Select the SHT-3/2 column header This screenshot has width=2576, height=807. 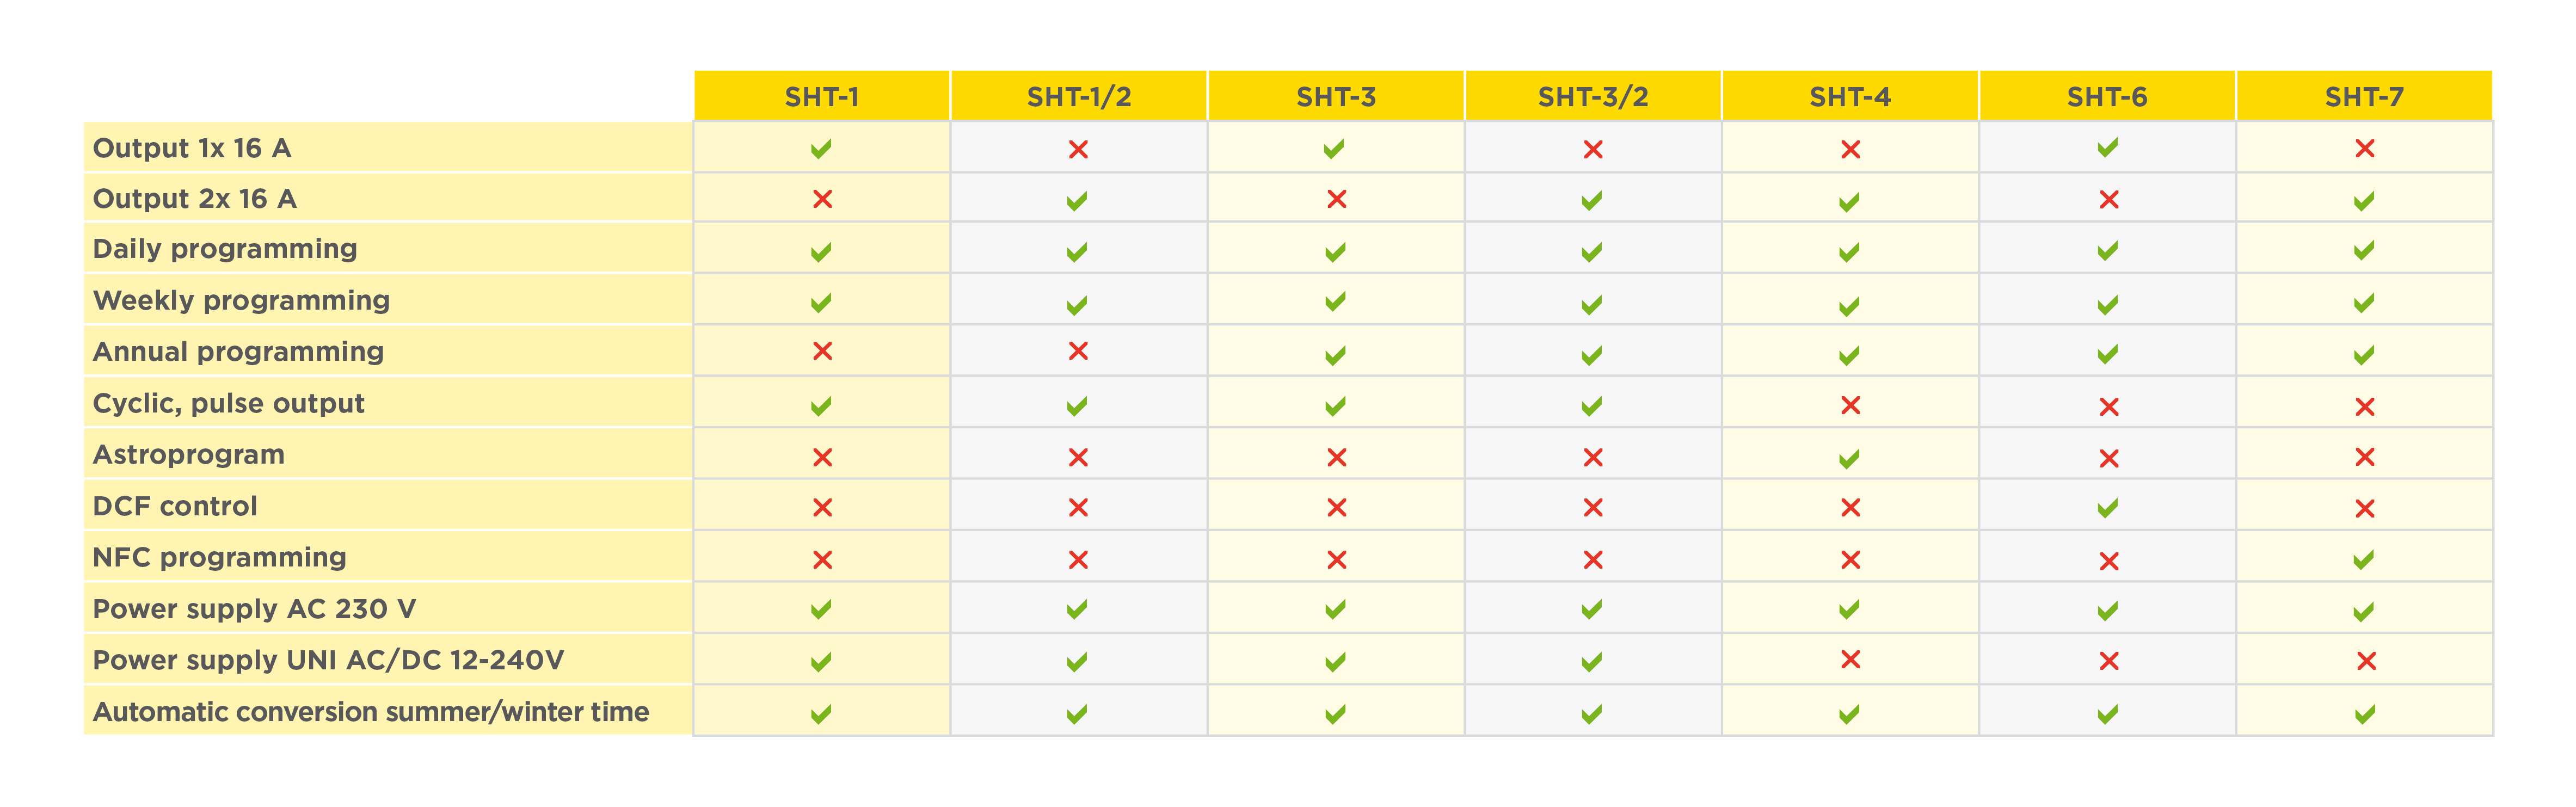[1593, 96]
